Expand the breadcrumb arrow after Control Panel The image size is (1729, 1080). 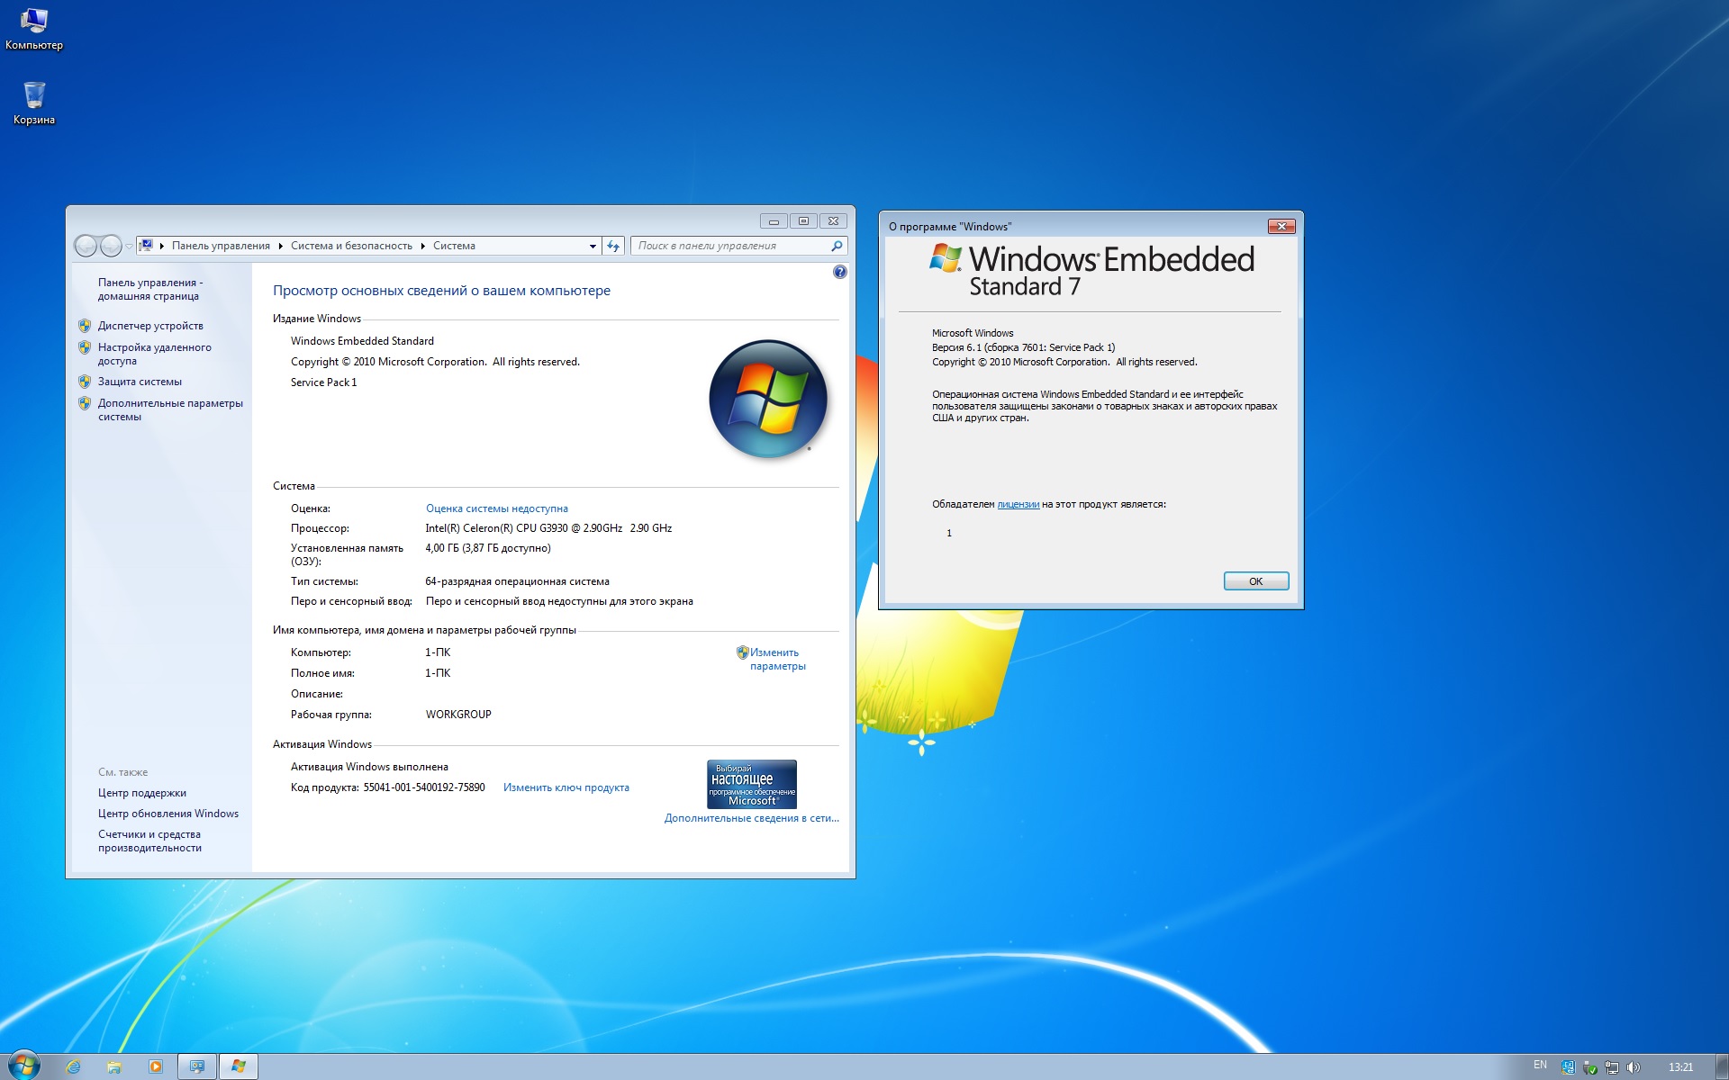(x=280, y=246)
